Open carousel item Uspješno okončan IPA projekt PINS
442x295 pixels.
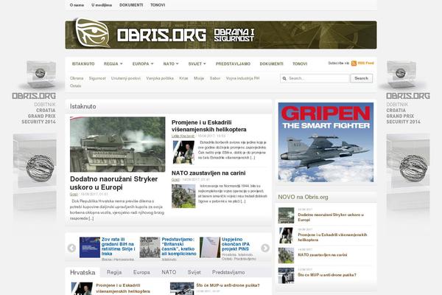point(236,244)
